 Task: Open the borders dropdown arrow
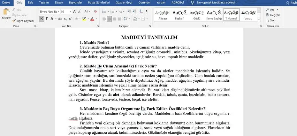tap(147, 19)
